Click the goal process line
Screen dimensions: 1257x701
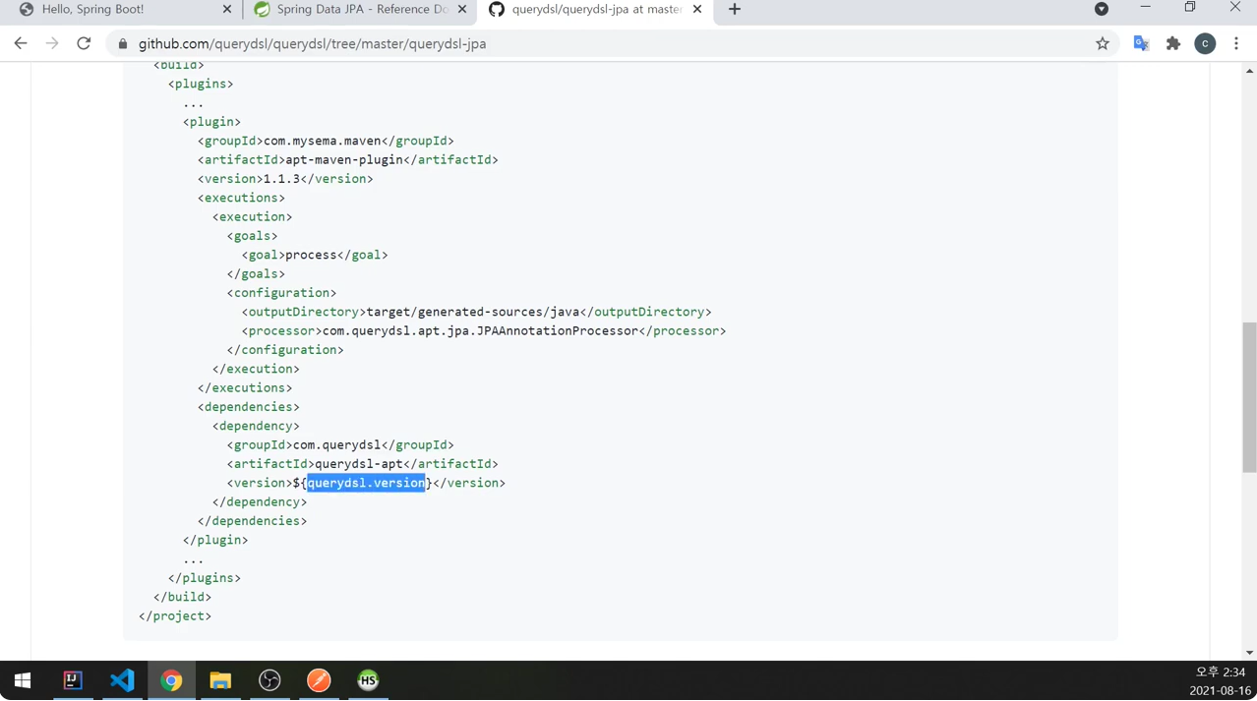315,255
